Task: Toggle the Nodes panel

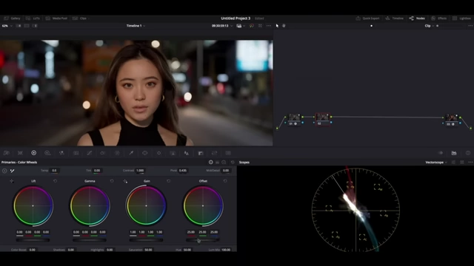Action: (x=417, y=18)
